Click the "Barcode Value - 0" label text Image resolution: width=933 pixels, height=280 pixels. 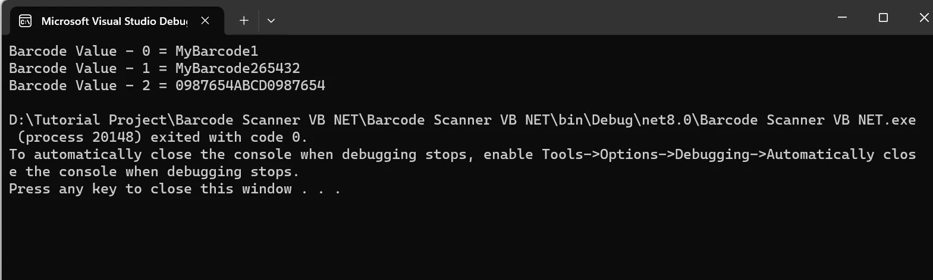(x=79, y=51)
